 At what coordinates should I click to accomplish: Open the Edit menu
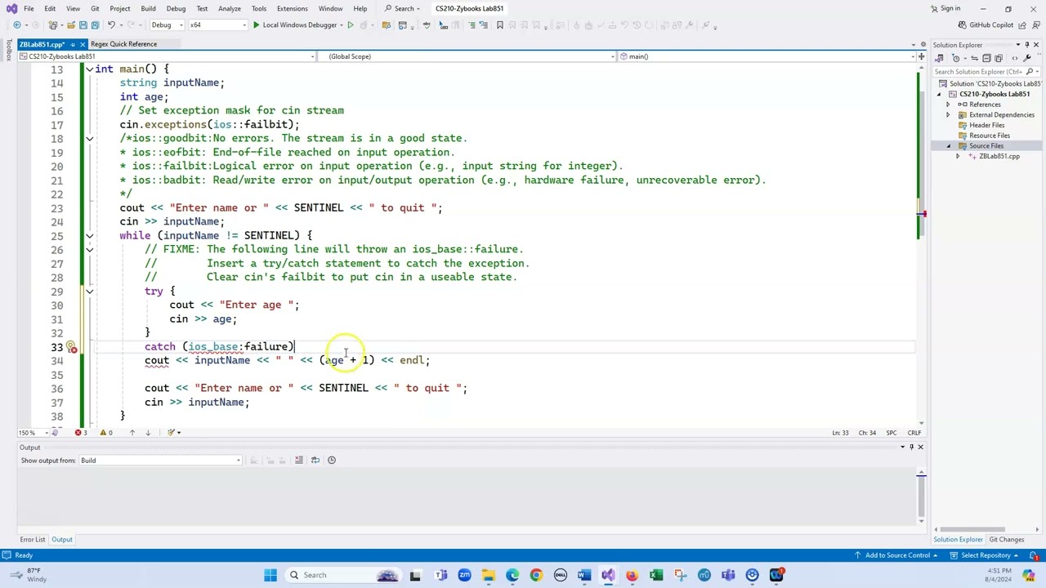[x=50, y=8]
